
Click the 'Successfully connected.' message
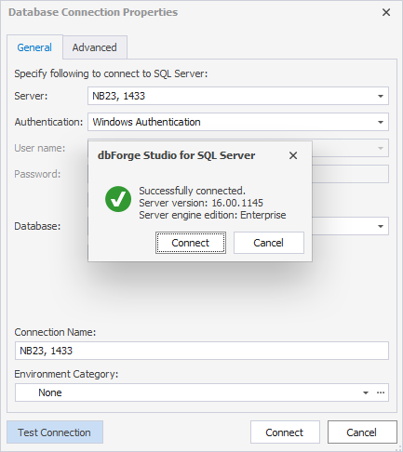coord(192,191)
